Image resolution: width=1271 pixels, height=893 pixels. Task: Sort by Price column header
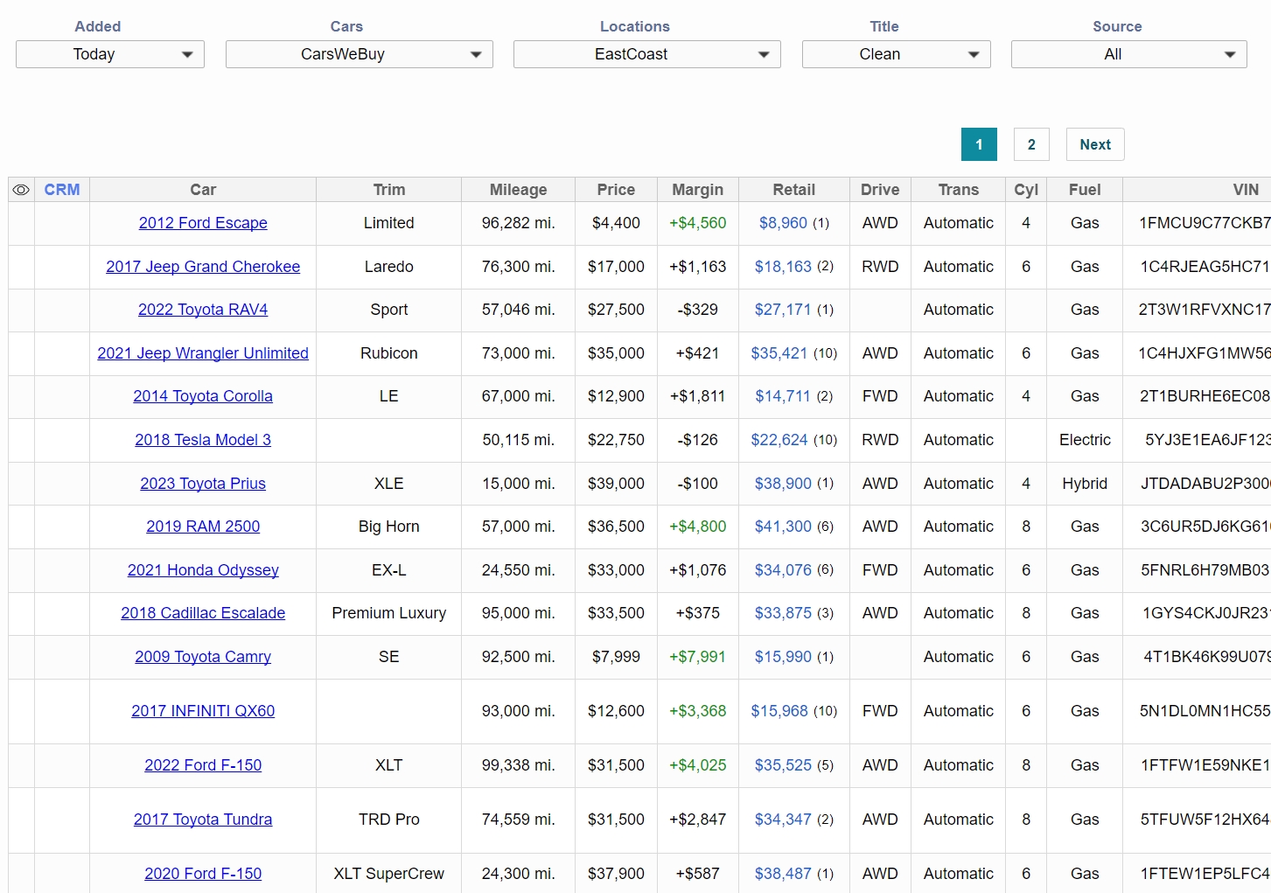(x=617, y=190)
